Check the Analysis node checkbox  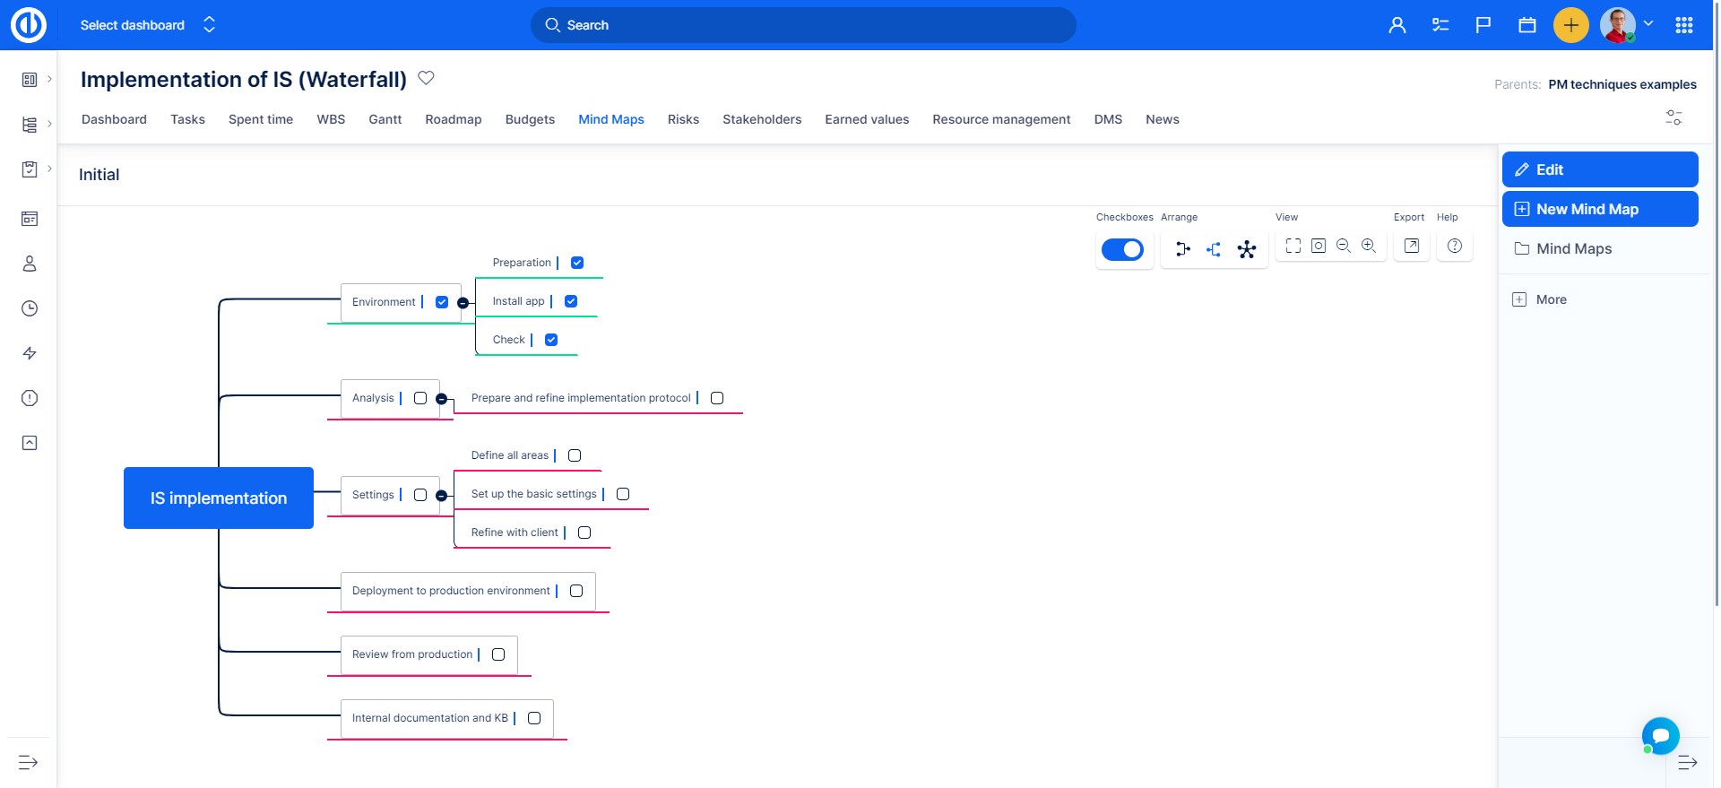[x=420, y=398]
